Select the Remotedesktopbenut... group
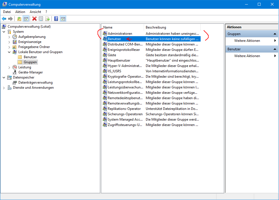Screen dimensions: 279x200 125,98
